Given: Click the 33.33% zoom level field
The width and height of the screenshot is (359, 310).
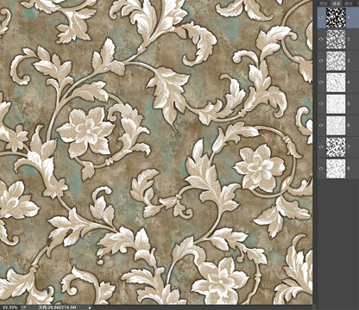Looking at the screenshot, I should (x=9, y=307).
